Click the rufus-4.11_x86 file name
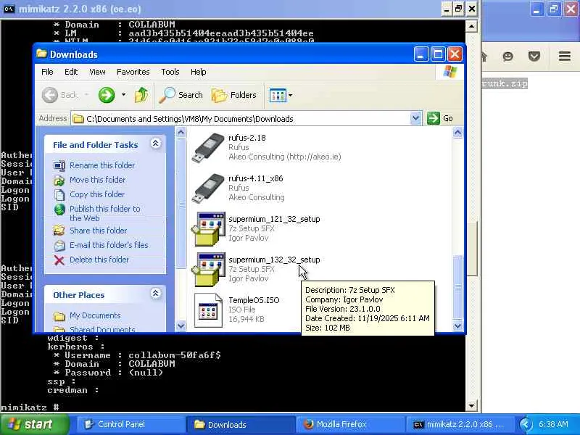The height and width of the screenshot is (435, 580). pos(256,178)
